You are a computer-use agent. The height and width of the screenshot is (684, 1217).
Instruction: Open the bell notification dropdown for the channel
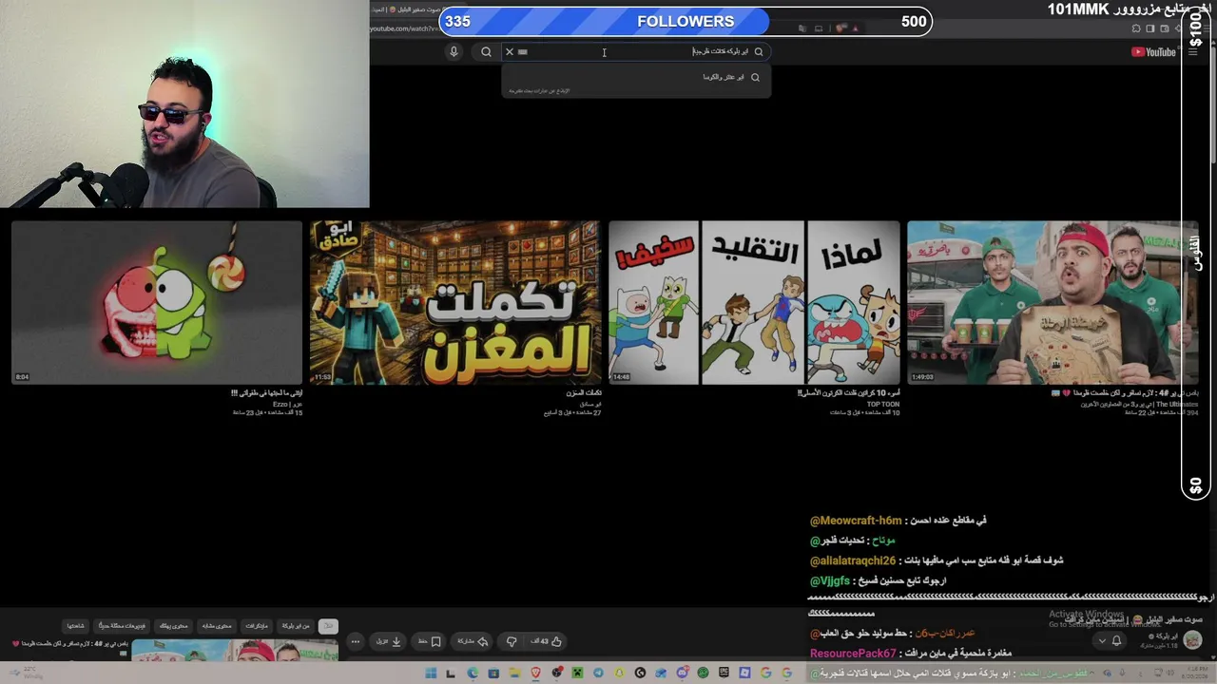(x=1111, y=641)
